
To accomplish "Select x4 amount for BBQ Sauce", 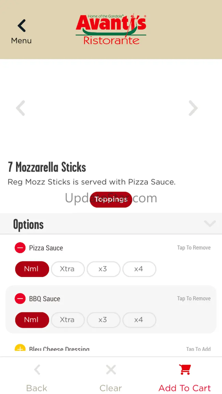I will 139,320.
